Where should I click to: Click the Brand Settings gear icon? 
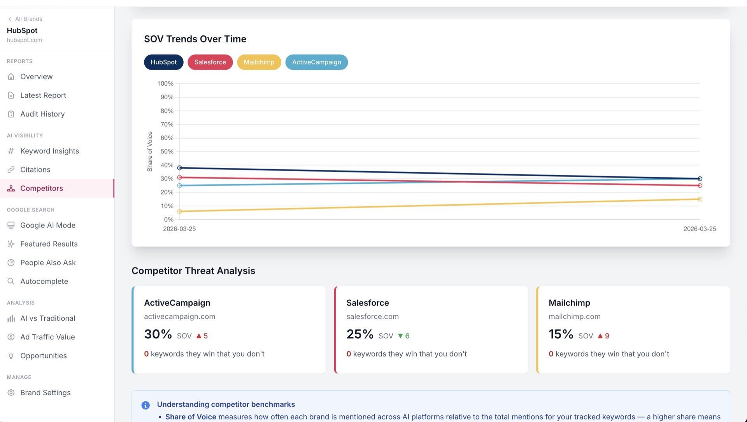click(x=11, y=393)
